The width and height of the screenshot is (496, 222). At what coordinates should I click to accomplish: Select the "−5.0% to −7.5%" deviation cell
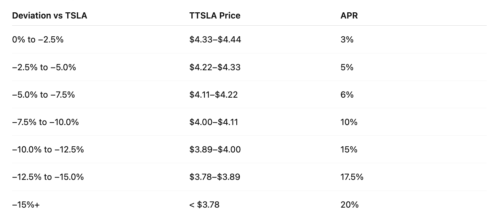(43, 95)
